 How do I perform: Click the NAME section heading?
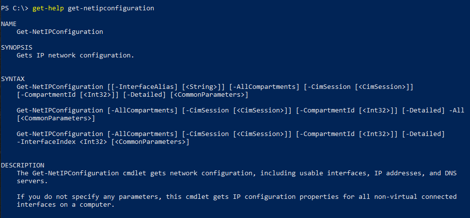(x=9, y=24)
